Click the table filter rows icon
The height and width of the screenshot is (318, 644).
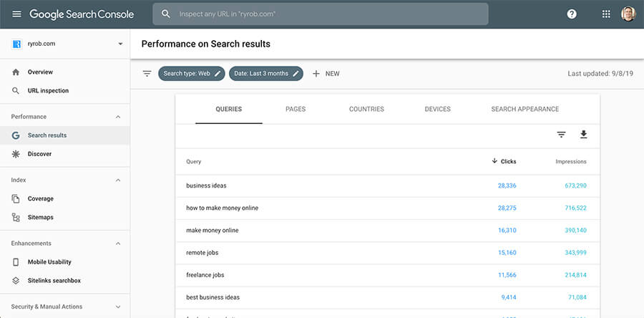562,135
